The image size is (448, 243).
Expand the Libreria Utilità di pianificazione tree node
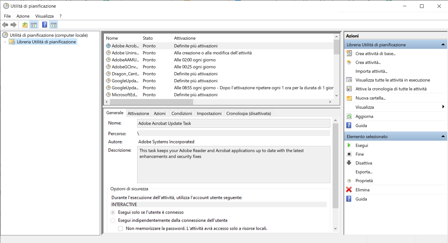tap(5, 42)
